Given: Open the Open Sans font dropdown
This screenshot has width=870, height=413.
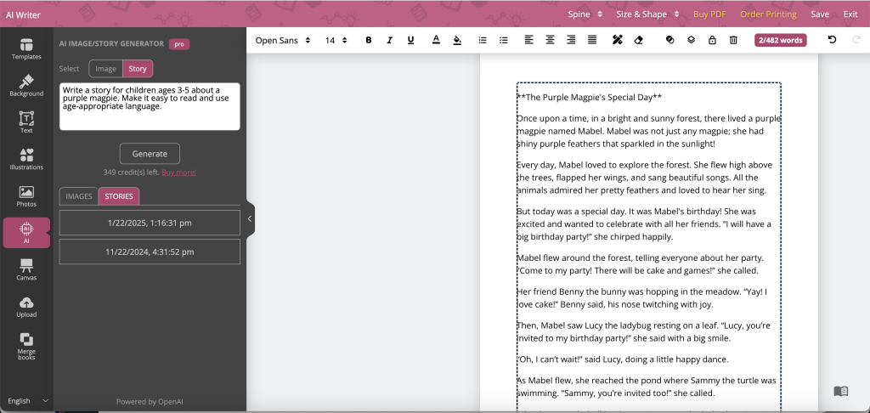Looking at the screenshot, I should click(283, 40).
